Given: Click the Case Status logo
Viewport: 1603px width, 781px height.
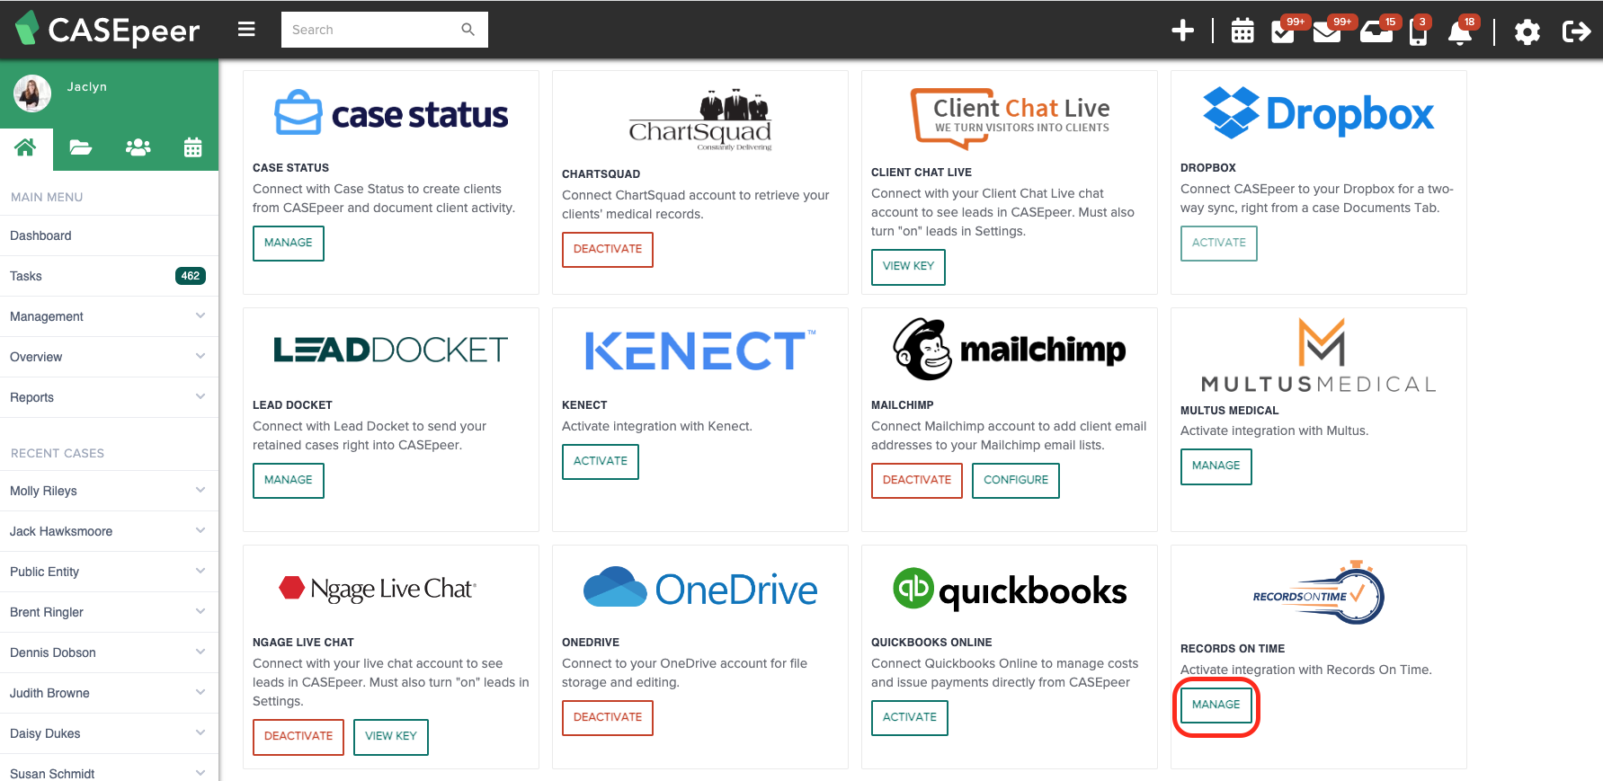Looking at the screenshot, I should tap(391, 114).
